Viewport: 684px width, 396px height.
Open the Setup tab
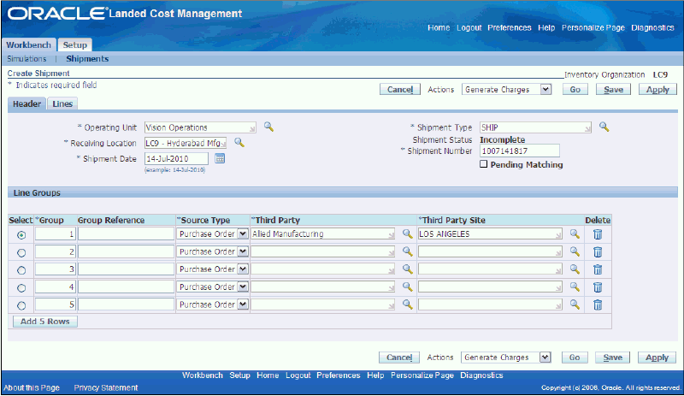[75, 45]
